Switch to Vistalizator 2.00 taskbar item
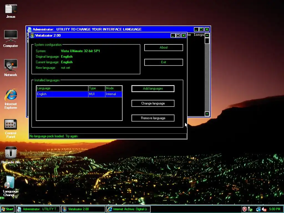The width and height of the screenshot is (284, 213). (83, 209)
